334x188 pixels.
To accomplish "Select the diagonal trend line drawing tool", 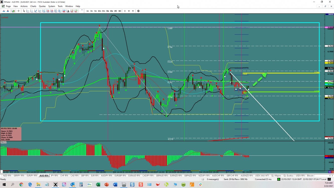I will 36,11.
